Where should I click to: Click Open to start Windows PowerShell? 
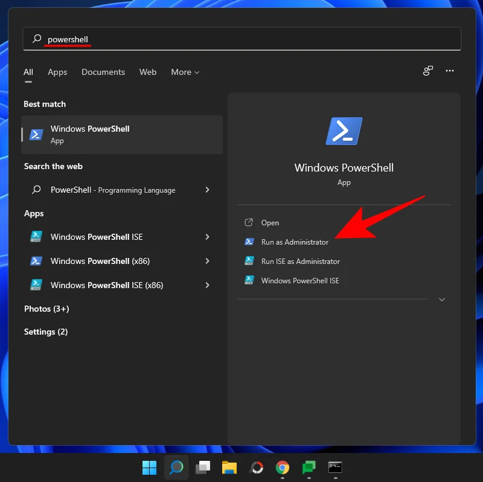click(x=270, y=222)
